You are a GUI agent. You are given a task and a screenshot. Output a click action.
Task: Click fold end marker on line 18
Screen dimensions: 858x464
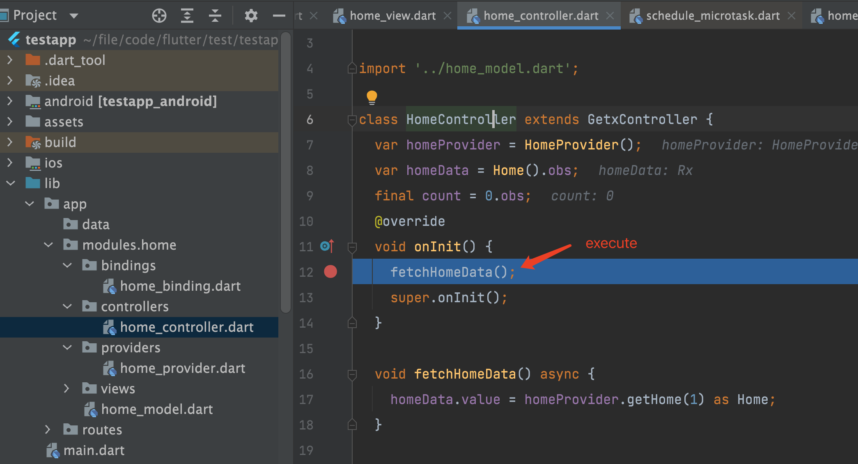(x=352, y=425)
